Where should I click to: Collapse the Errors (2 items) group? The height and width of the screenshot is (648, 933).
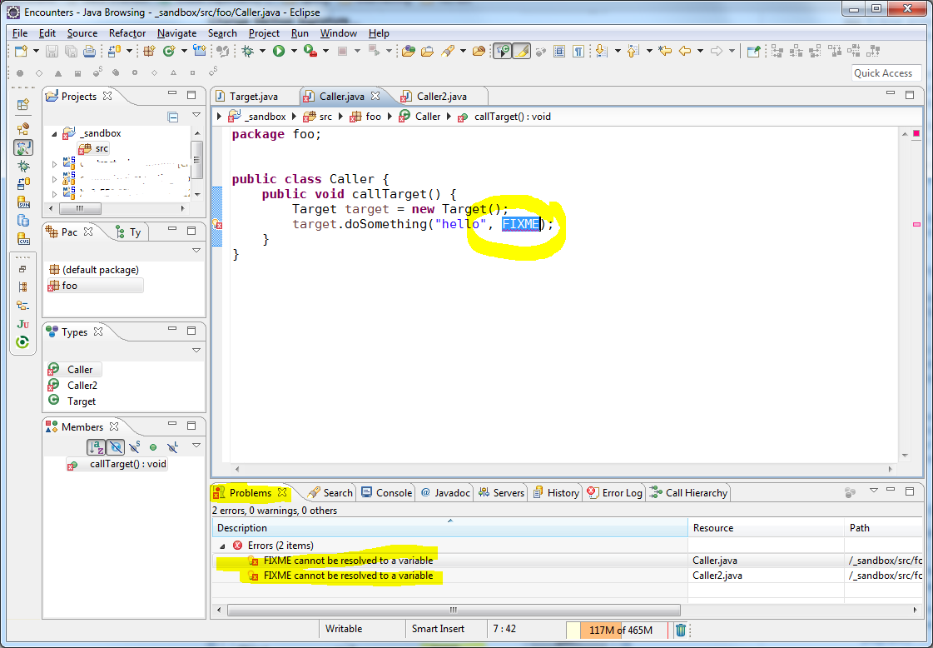click(x=222, y=546)
